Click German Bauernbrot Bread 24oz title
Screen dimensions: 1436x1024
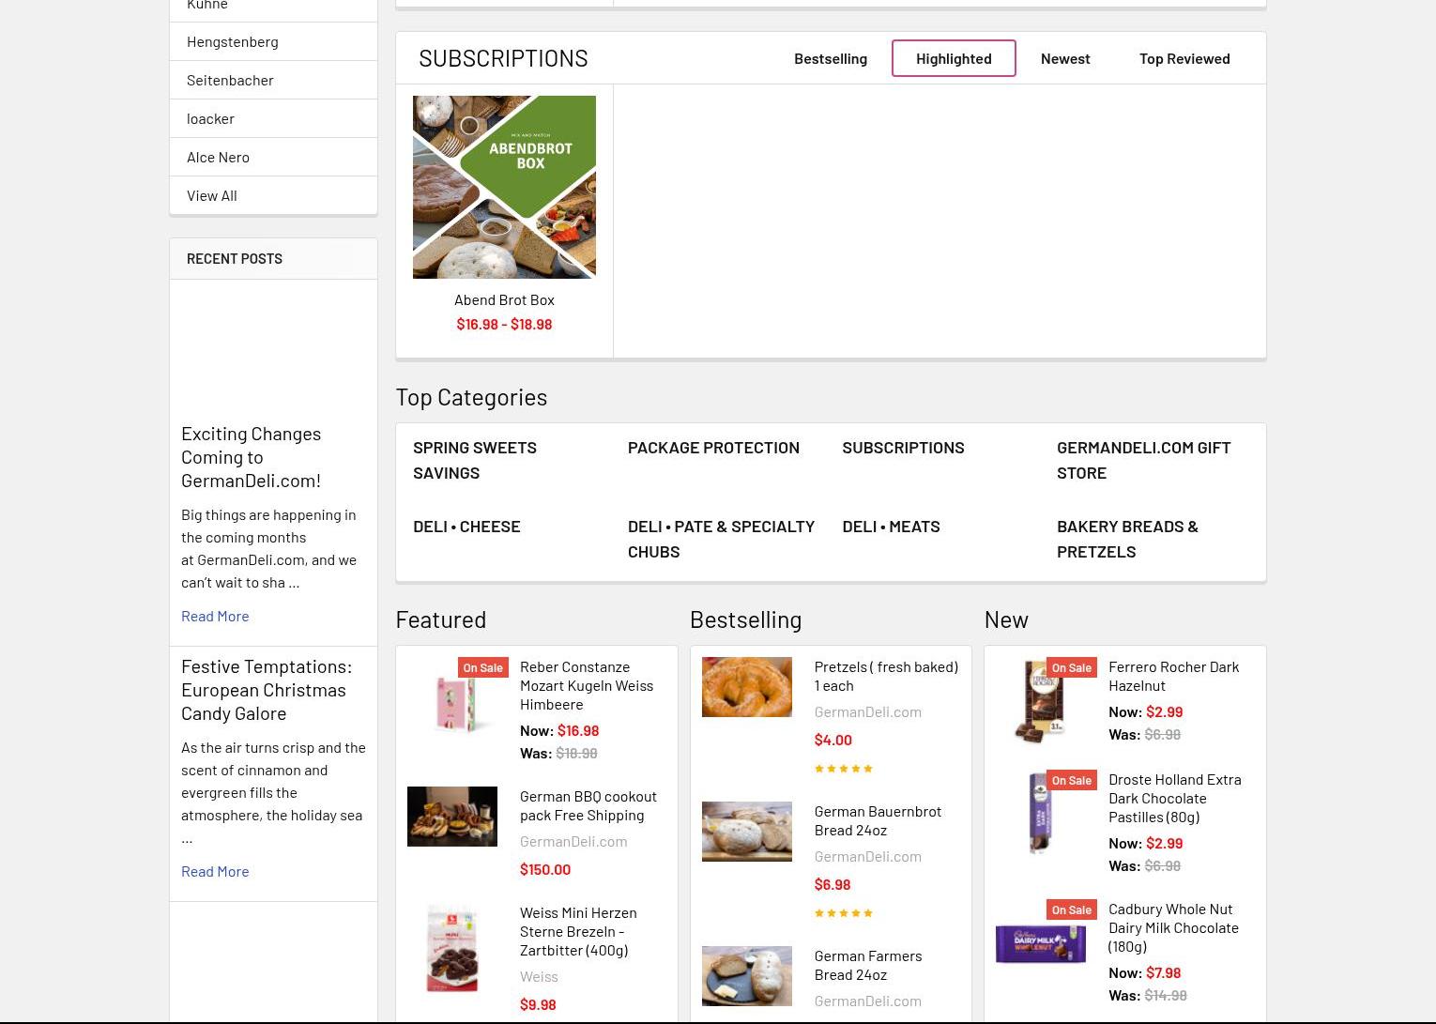tap(878, 820)
